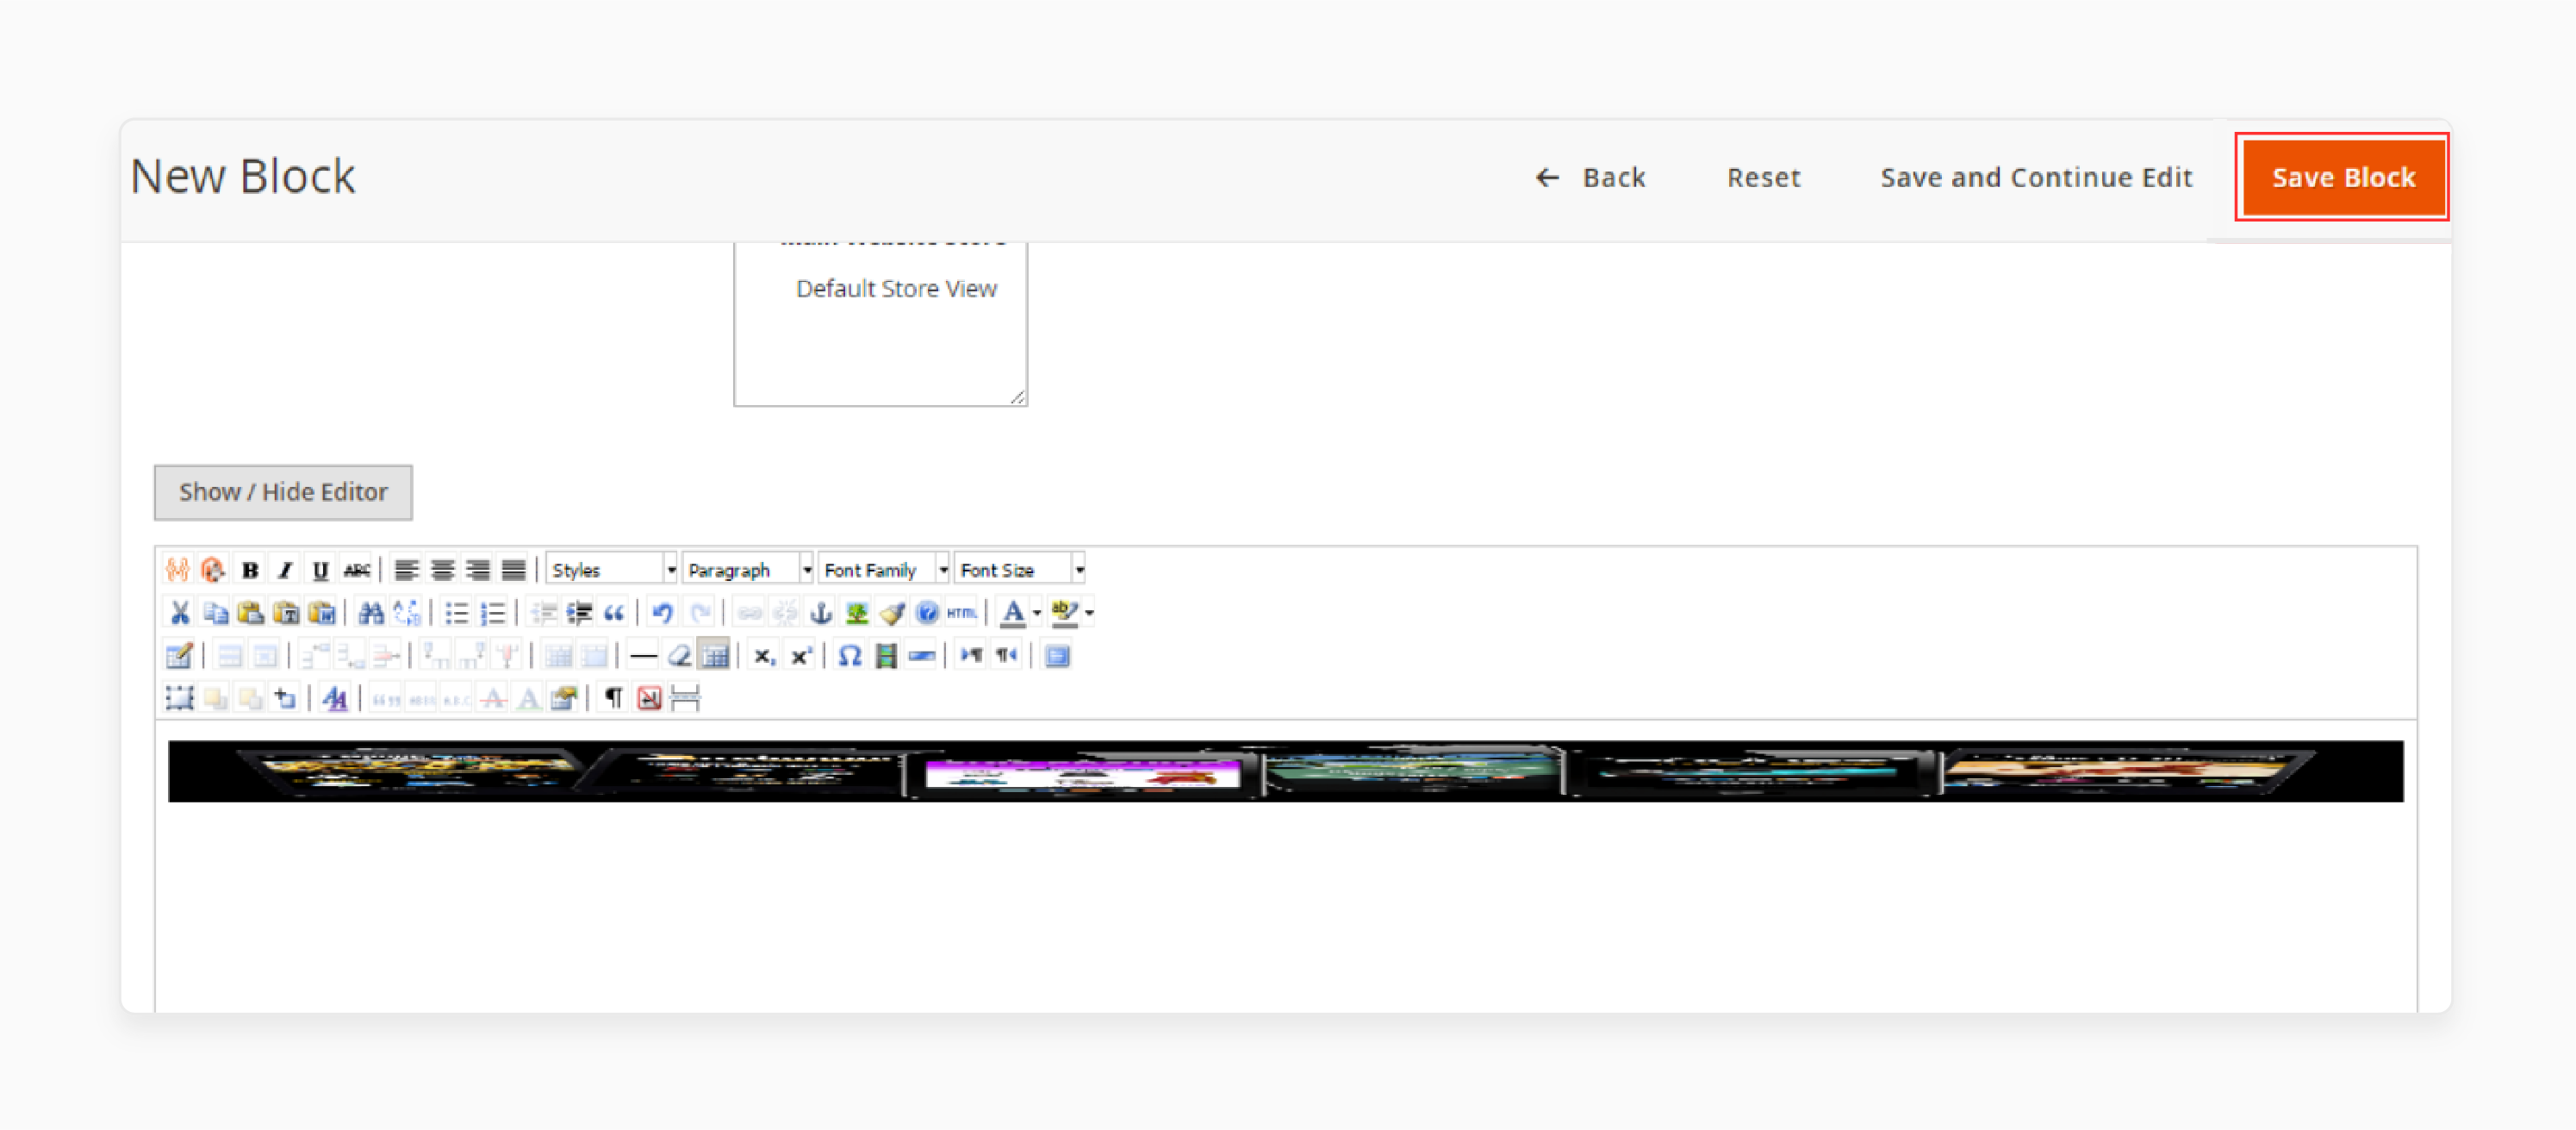Set left-to-right text direction
2576x1130 pixels.
coord(971,656)
